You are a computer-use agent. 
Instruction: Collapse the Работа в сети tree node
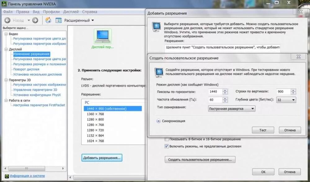(6, 101)
